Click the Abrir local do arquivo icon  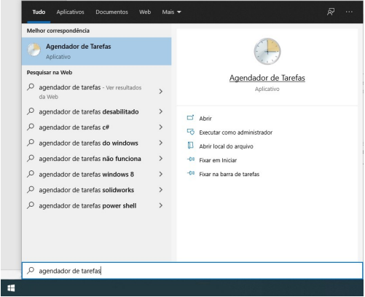click(x=191, y=146)
